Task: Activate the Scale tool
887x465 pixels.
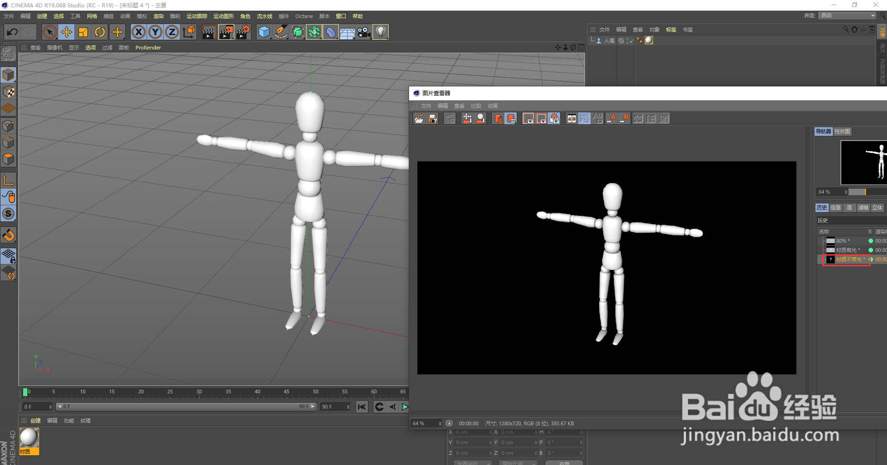Action: coord(83,32)
